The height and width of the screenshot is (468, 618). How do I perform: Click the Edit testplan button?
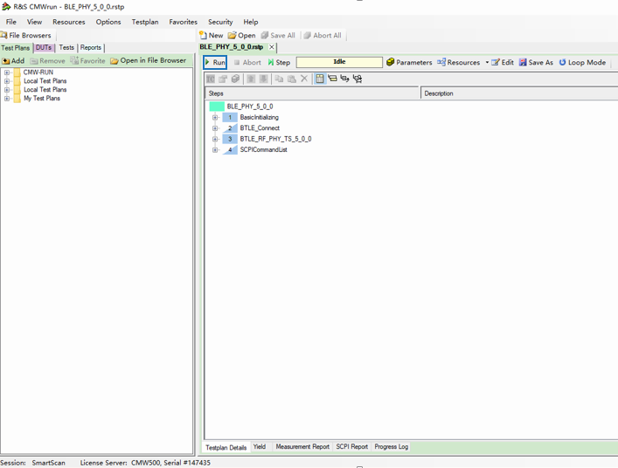pos(503,63)
